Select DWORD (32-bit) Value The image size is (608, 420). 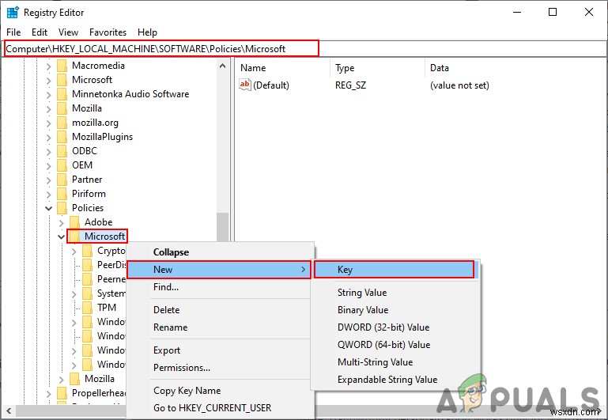coord(395,327)
